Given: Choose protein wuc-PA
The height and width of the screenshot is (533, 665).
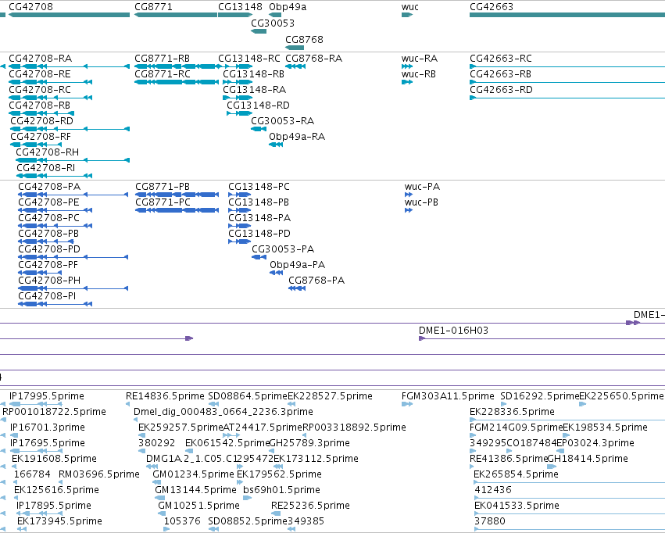Looking at the screenshot, I should click(422, 187).
